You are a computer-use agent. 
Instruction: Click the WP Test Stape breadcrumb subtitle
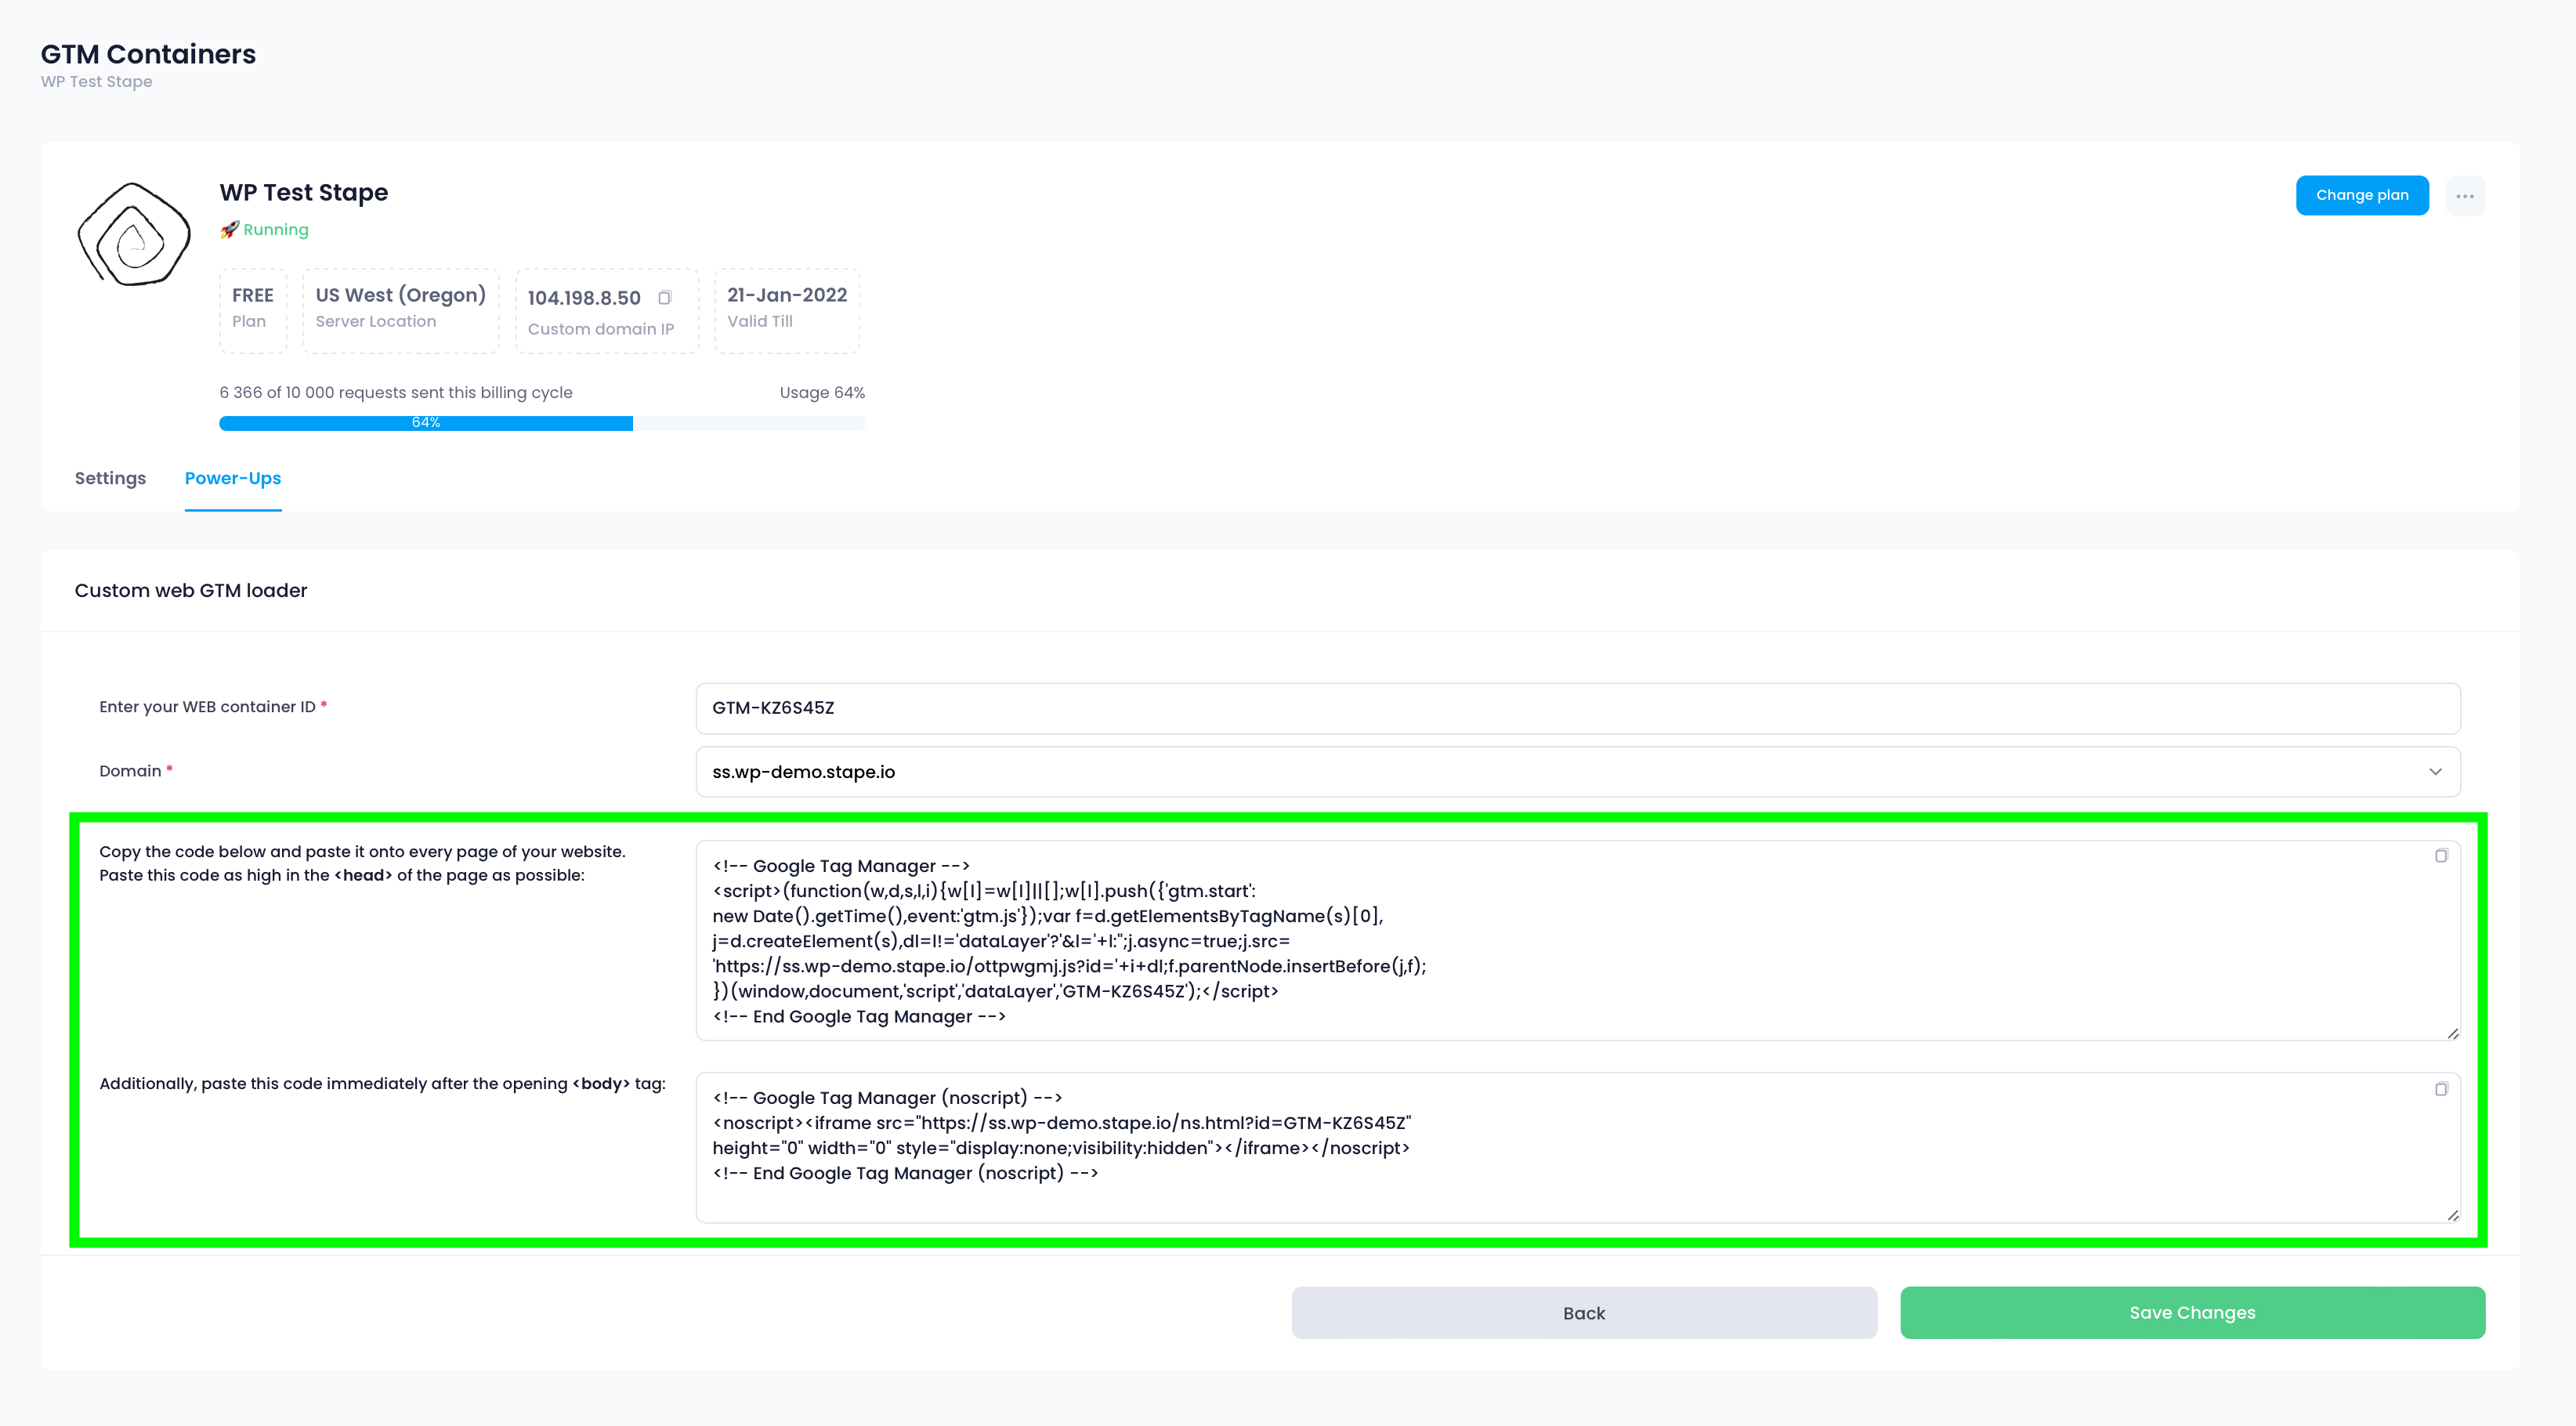point(96,82)
